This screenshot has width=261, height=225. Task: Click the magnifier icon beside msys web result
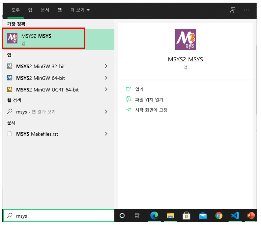click(x=10, y=111)
